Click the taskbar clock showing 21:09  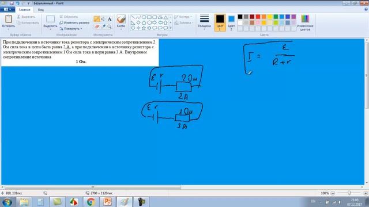355,202
